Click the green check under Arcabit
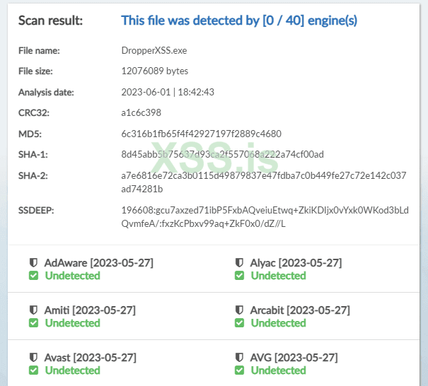The image size is (428, 386). pyautogui.click(x=239, y=323)
